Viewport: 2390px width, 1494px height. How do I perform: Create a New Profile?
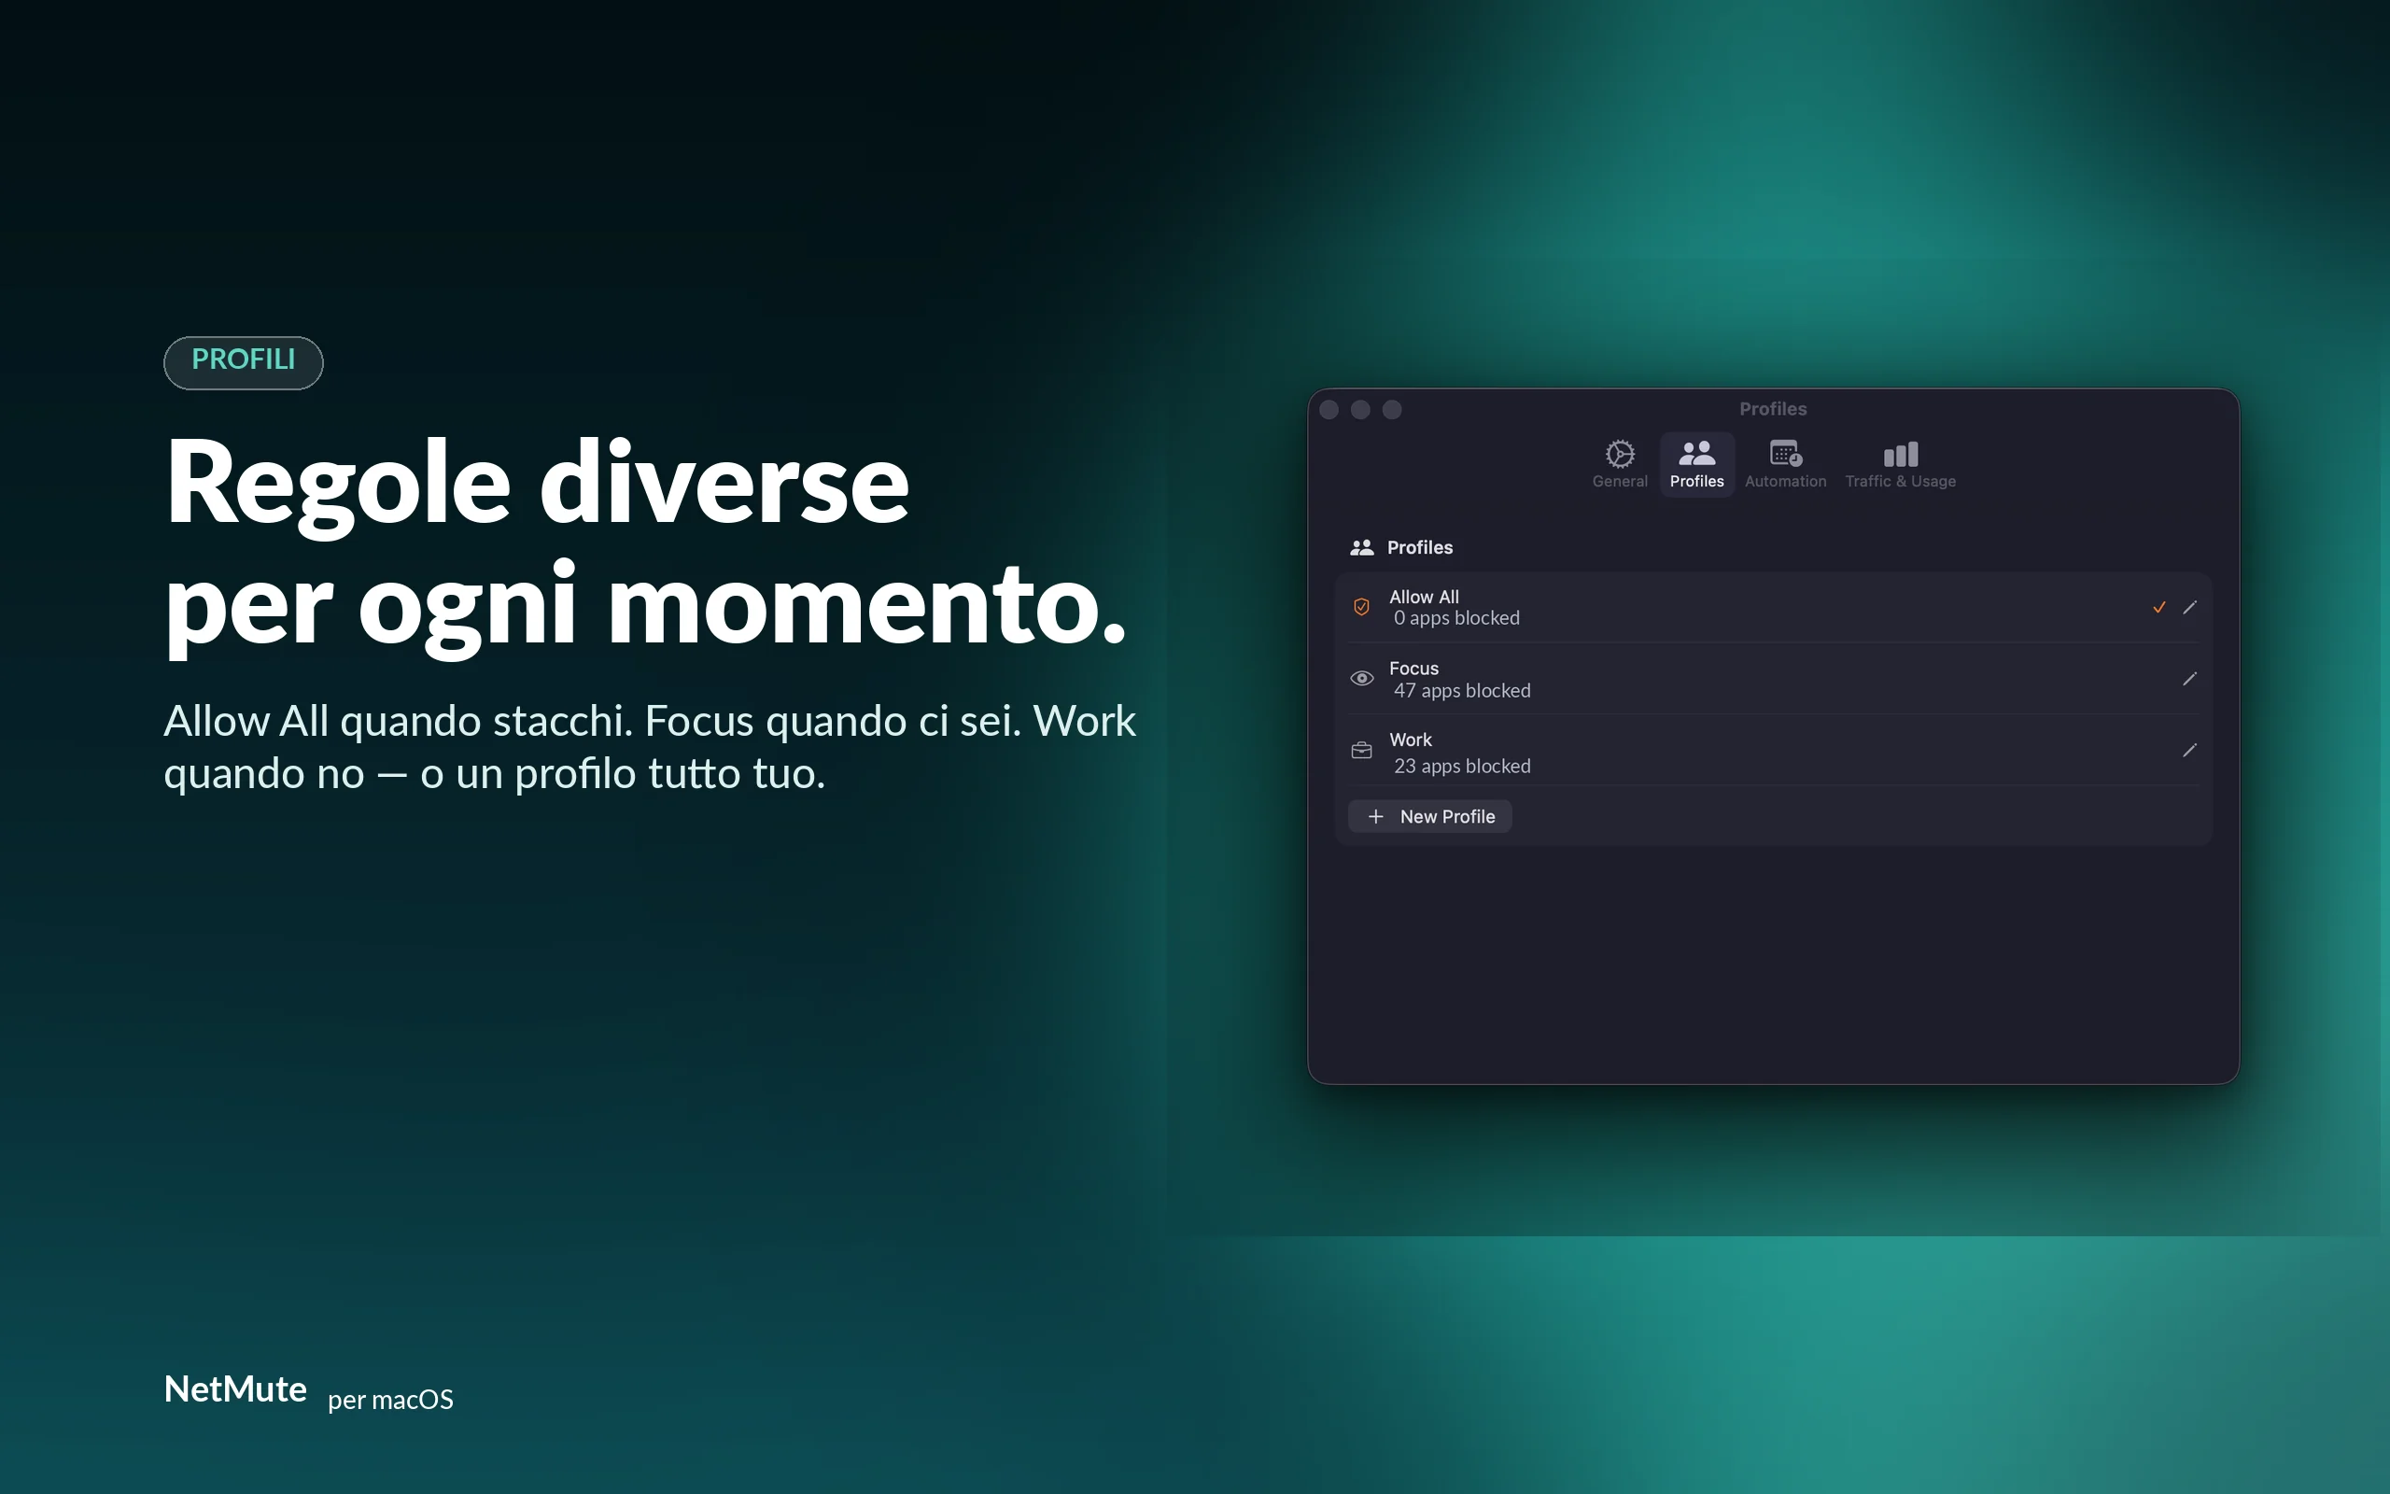point(1429,816)
